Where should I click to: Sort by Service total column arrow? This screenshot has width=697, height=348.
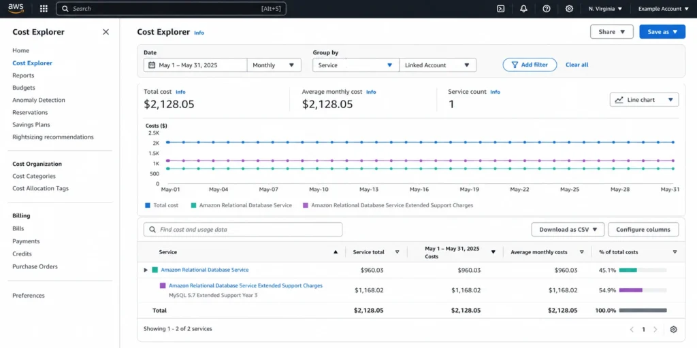point(397,252)
